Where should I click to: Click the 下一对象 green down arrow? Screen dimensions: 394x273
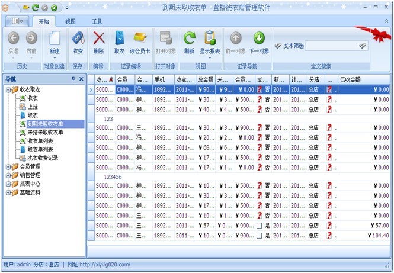tap(259, 38)
